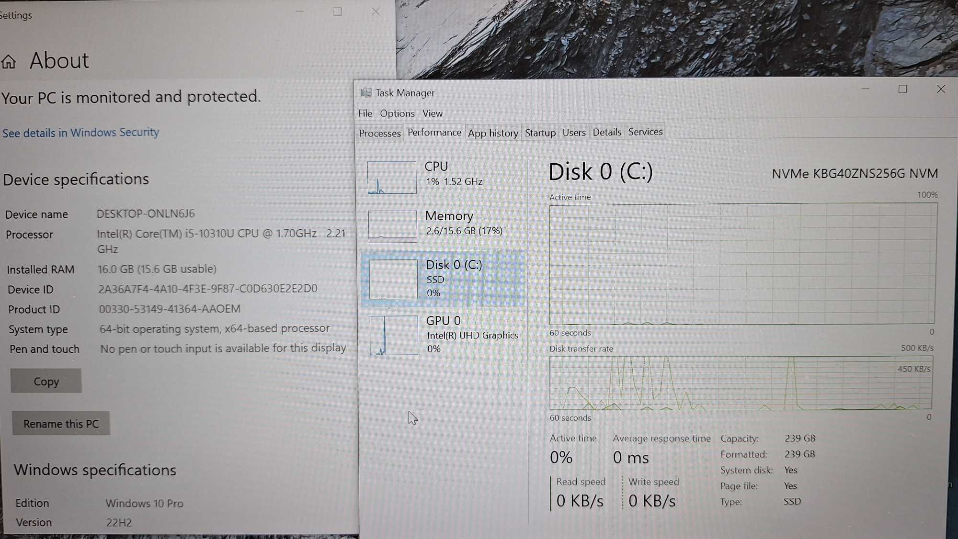Switch to the Users tab
Image resolution: width=958 pixels, height=539 pixels.
pos(574,132)
